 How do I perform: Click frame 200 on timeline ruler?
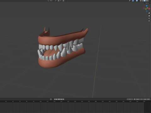tap(109, 101)
